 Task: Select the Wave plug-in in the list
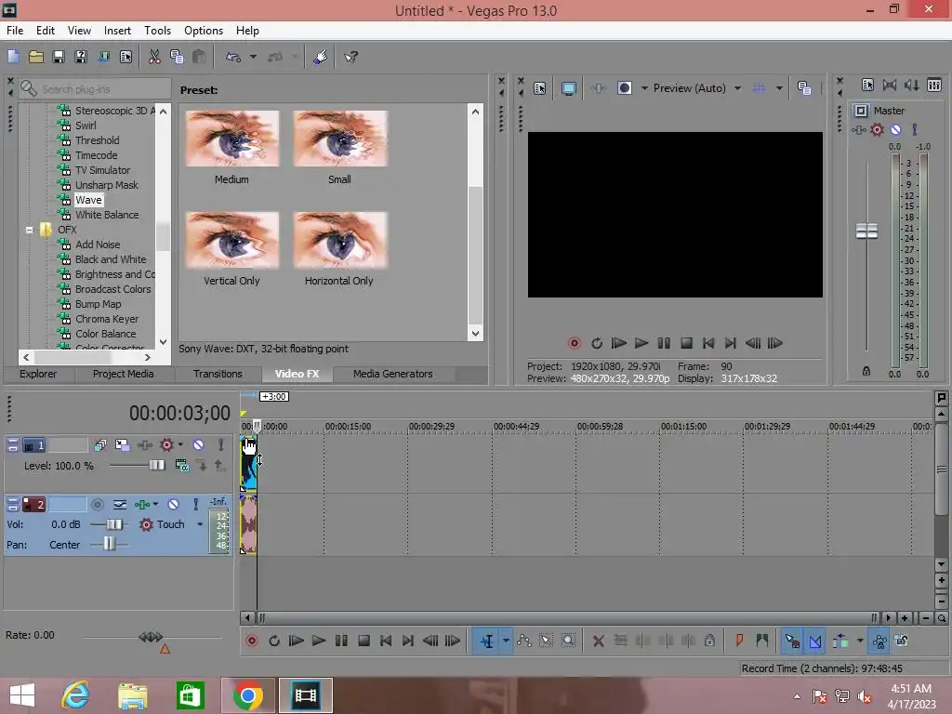pos(88,200)
